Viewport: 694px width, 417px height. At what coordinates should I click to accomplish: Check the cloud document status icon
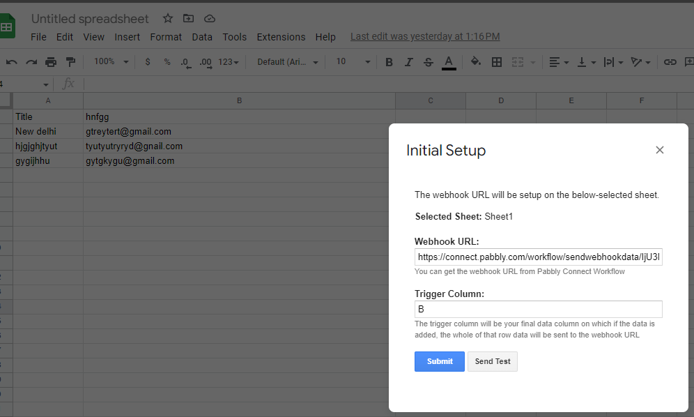click(x=209, y=19)
